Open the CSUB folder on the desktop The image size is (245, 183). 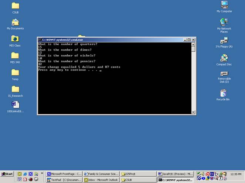tap(15, 8)
